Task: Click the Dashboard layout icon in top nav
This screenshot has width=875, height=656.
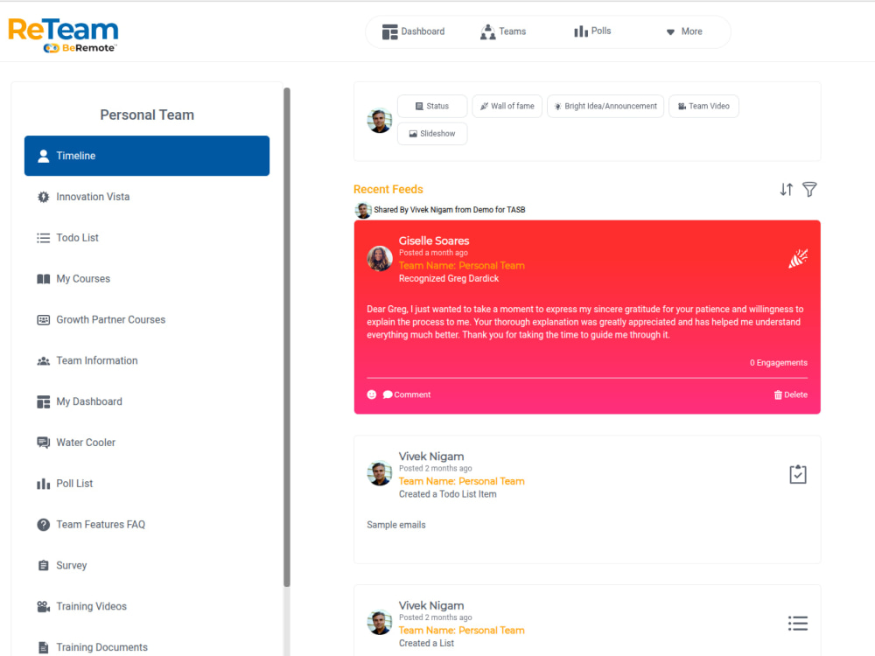Action: coord(389,31)
